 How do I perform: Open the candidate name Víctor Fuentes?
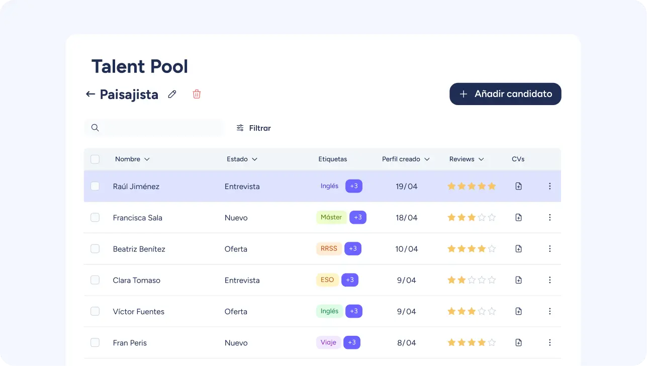(138, 311)
